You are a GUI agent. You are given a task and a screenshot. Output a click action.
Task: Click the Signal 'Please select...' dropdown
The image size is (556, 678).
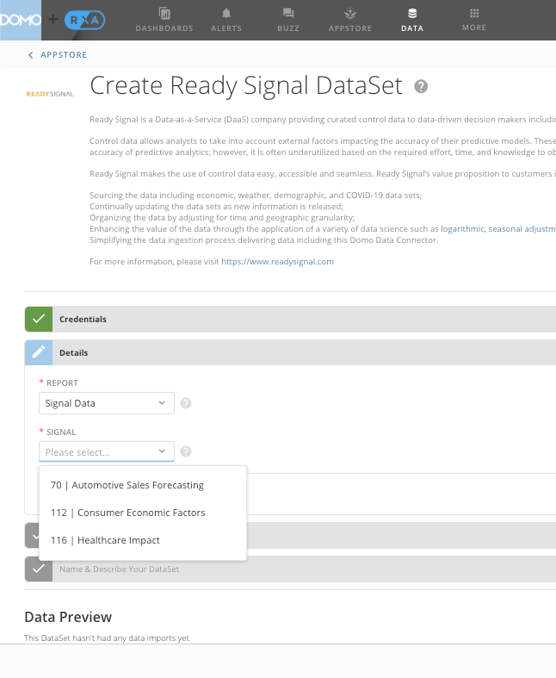click(106, 452)
